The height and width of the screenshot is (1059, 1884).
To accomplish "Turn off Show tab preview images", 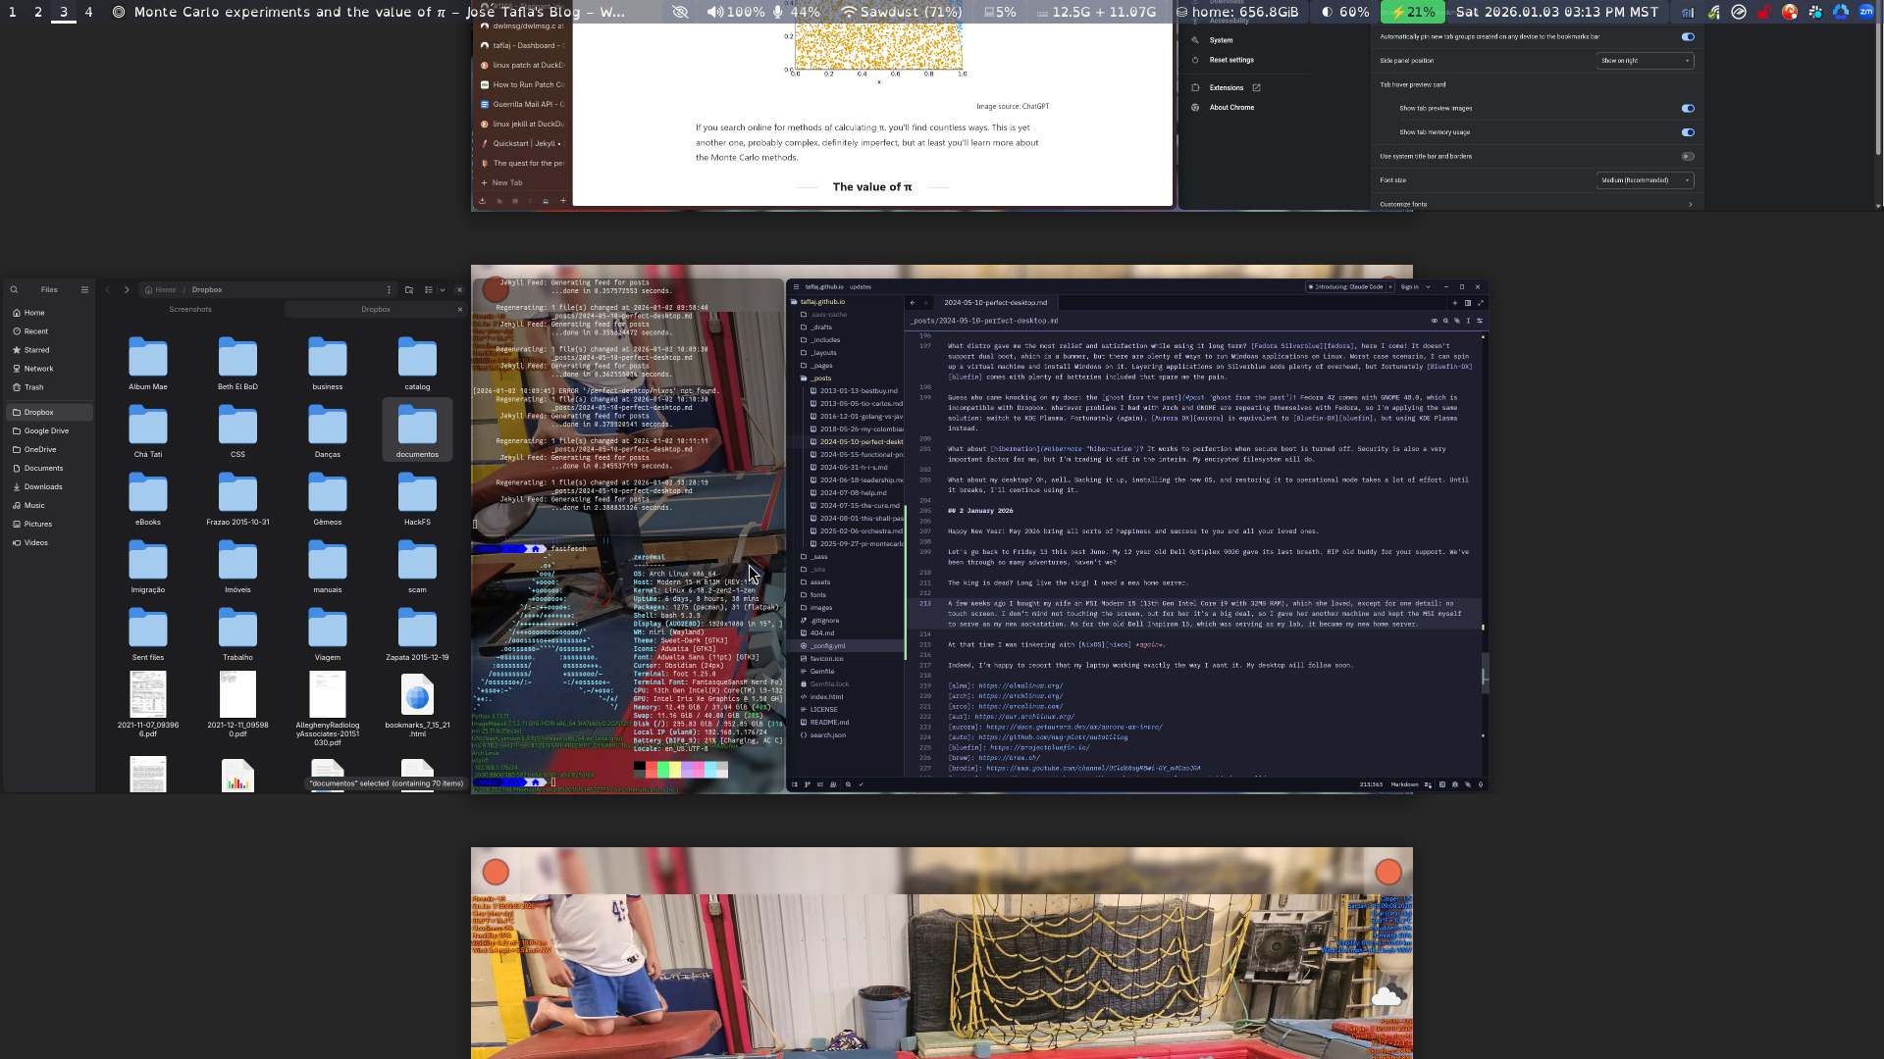I will (1688, 108).
